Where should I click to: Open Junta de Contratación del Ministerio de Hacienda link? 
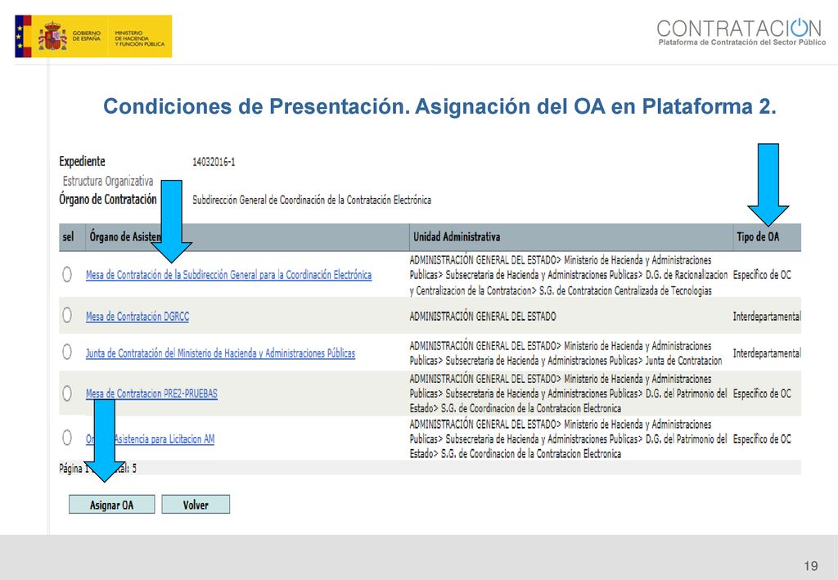point(220,353)
